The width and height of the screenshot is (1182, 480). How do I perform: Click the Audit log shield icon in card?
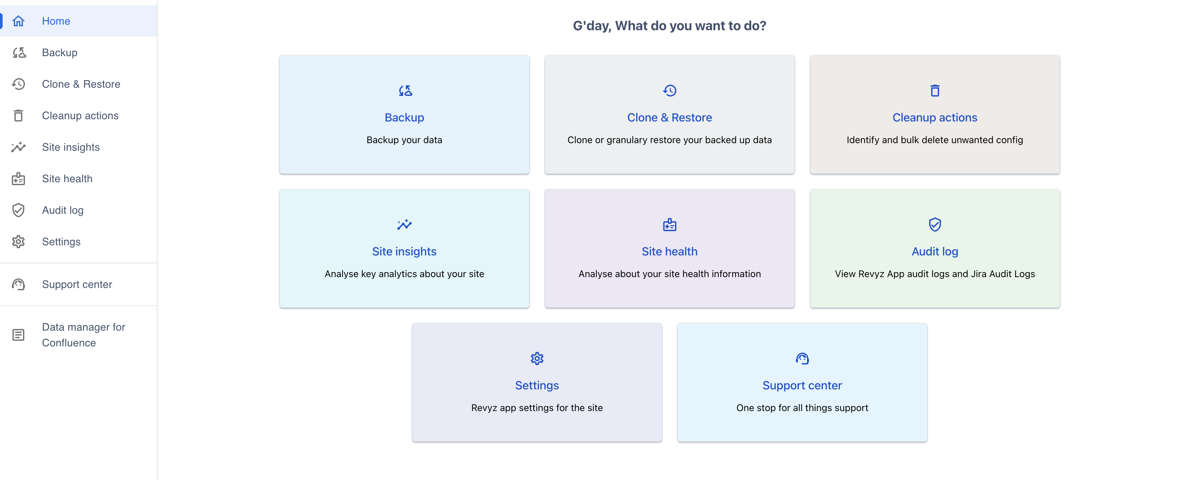coord(935,225)
